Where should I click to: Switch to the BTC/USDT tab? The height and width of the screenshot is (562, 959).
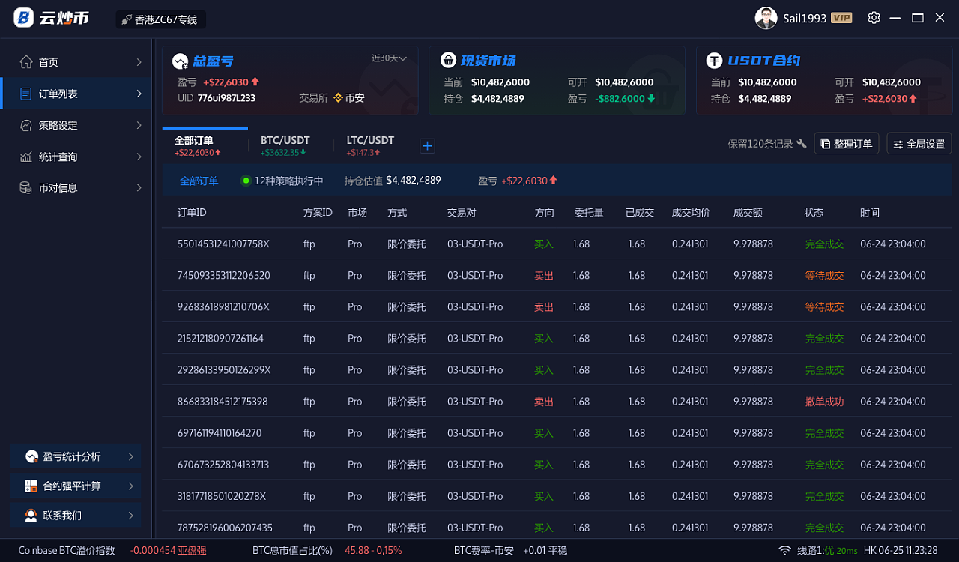pyautogui.click(x=285, y=145)
